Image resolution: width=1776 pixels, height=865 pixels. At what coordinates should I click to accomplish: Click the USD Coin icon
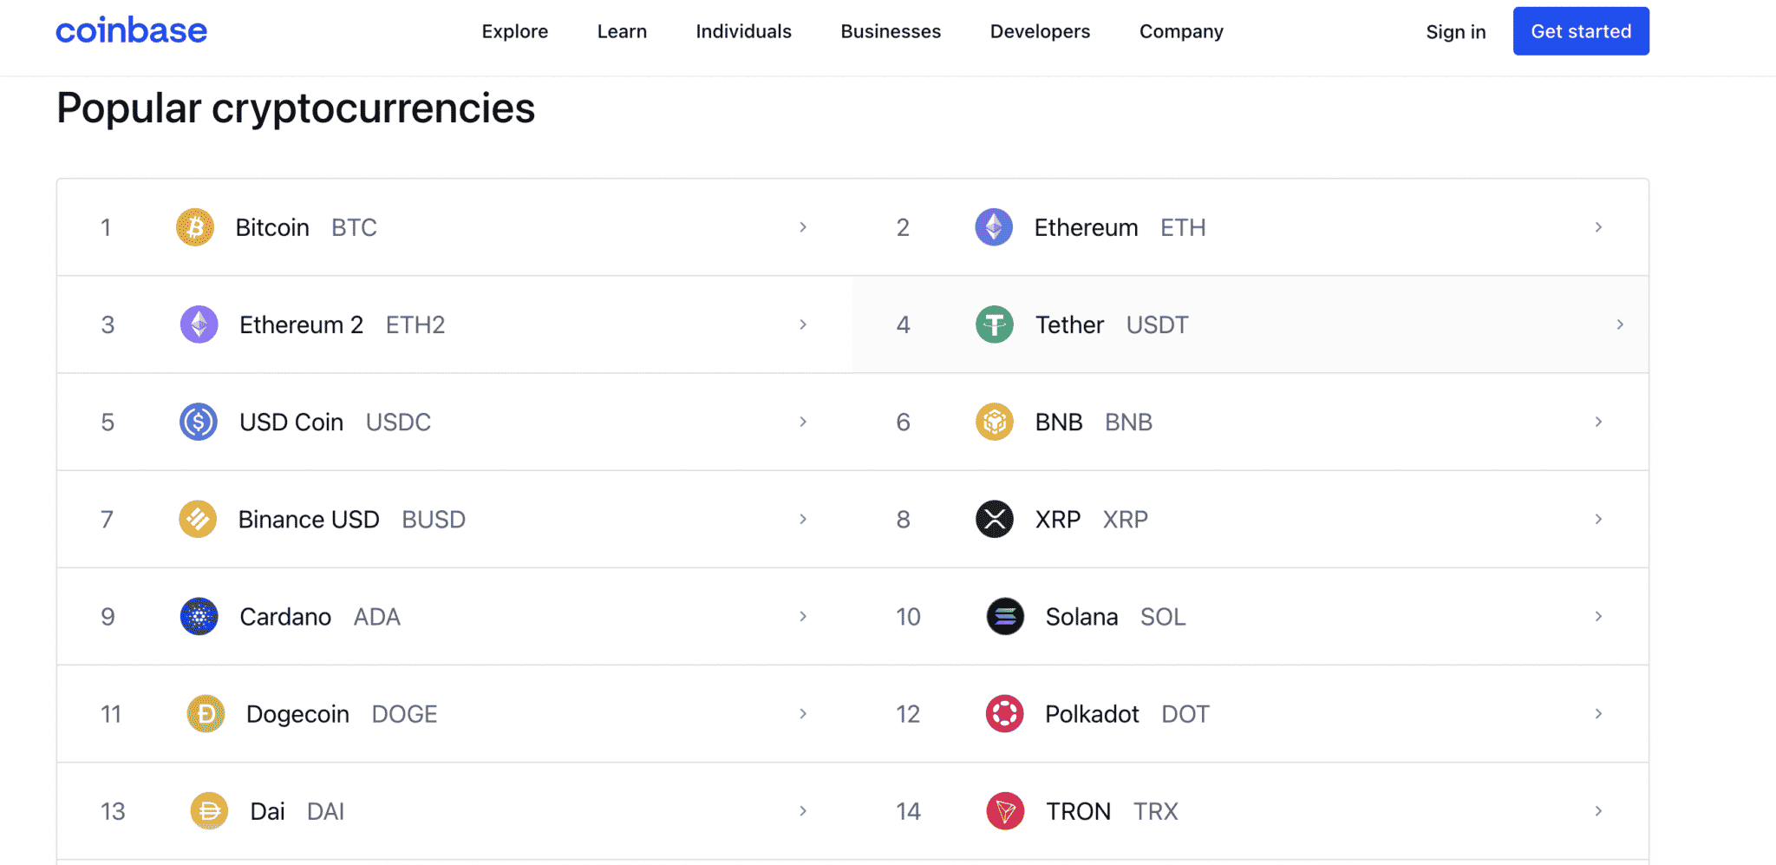(199, 422)
